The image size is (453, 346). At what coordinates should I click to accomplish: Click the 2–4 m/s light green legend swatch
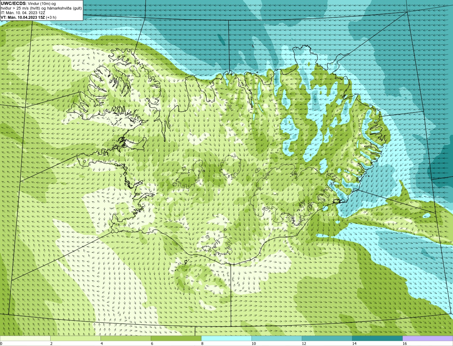(x=75, y=339)
